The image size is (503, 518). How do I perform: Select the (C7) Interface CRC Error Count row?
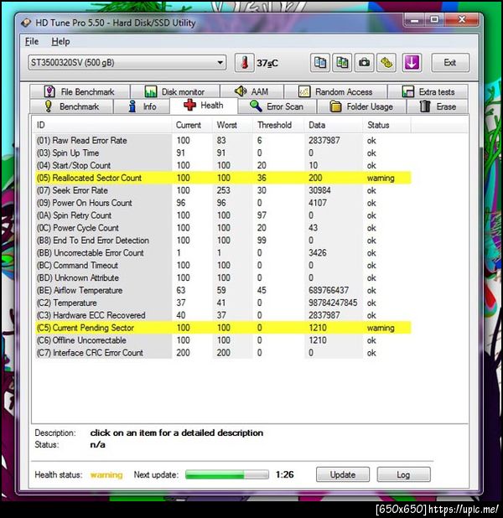click(x=223, y=353)
